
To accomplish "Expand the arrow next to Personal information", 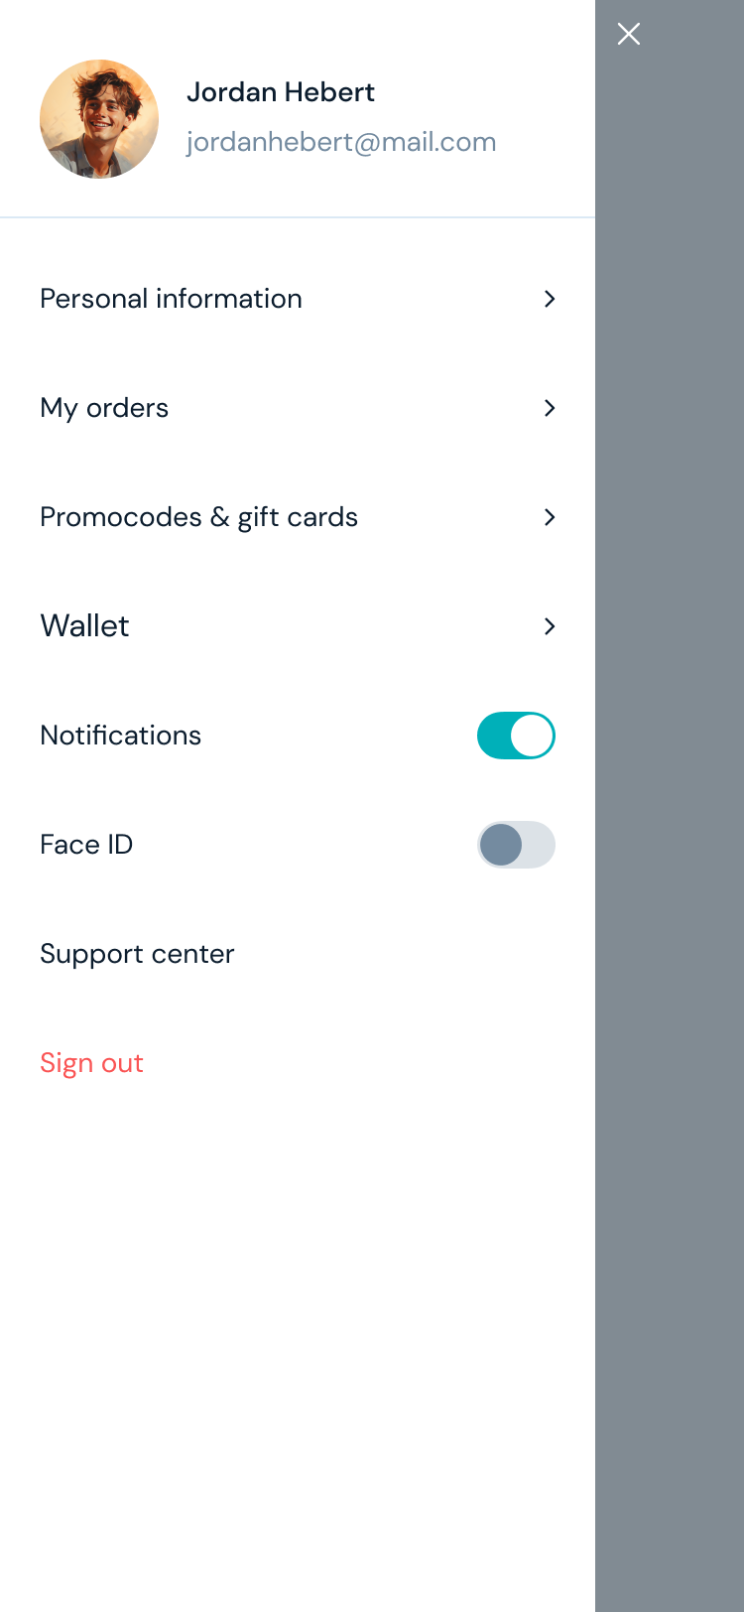I will [550, 299].
